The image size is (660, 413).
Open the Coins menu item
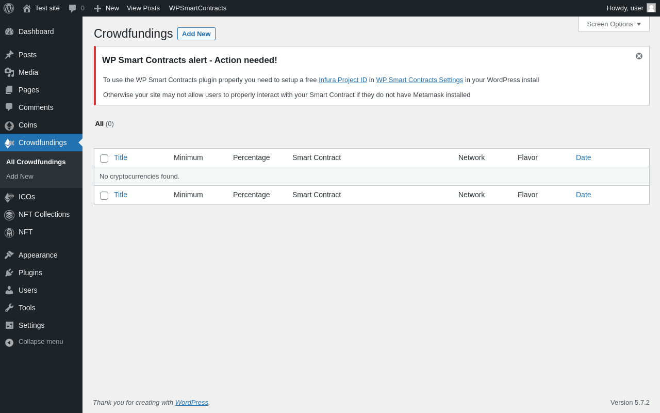[41, 125]
